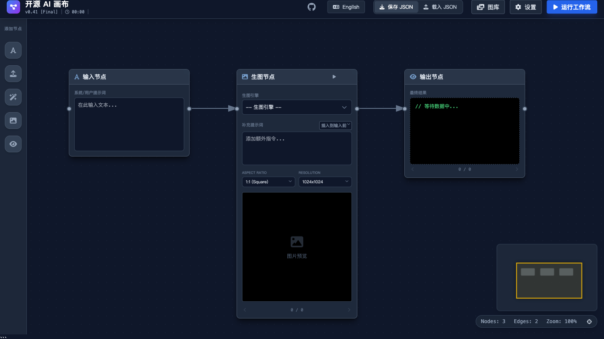Open the 图库 gallery
Image resolution: width=604 pixels, height=339 pixels.
point(488,7)
